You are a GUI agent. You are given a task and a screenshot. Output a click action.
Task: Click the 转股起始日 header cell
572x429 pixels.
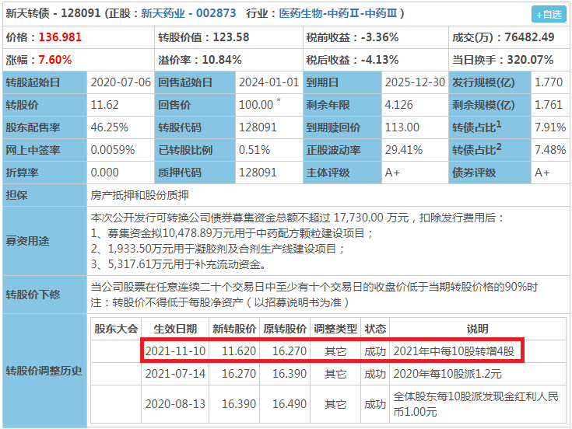[x=45, y=82]
